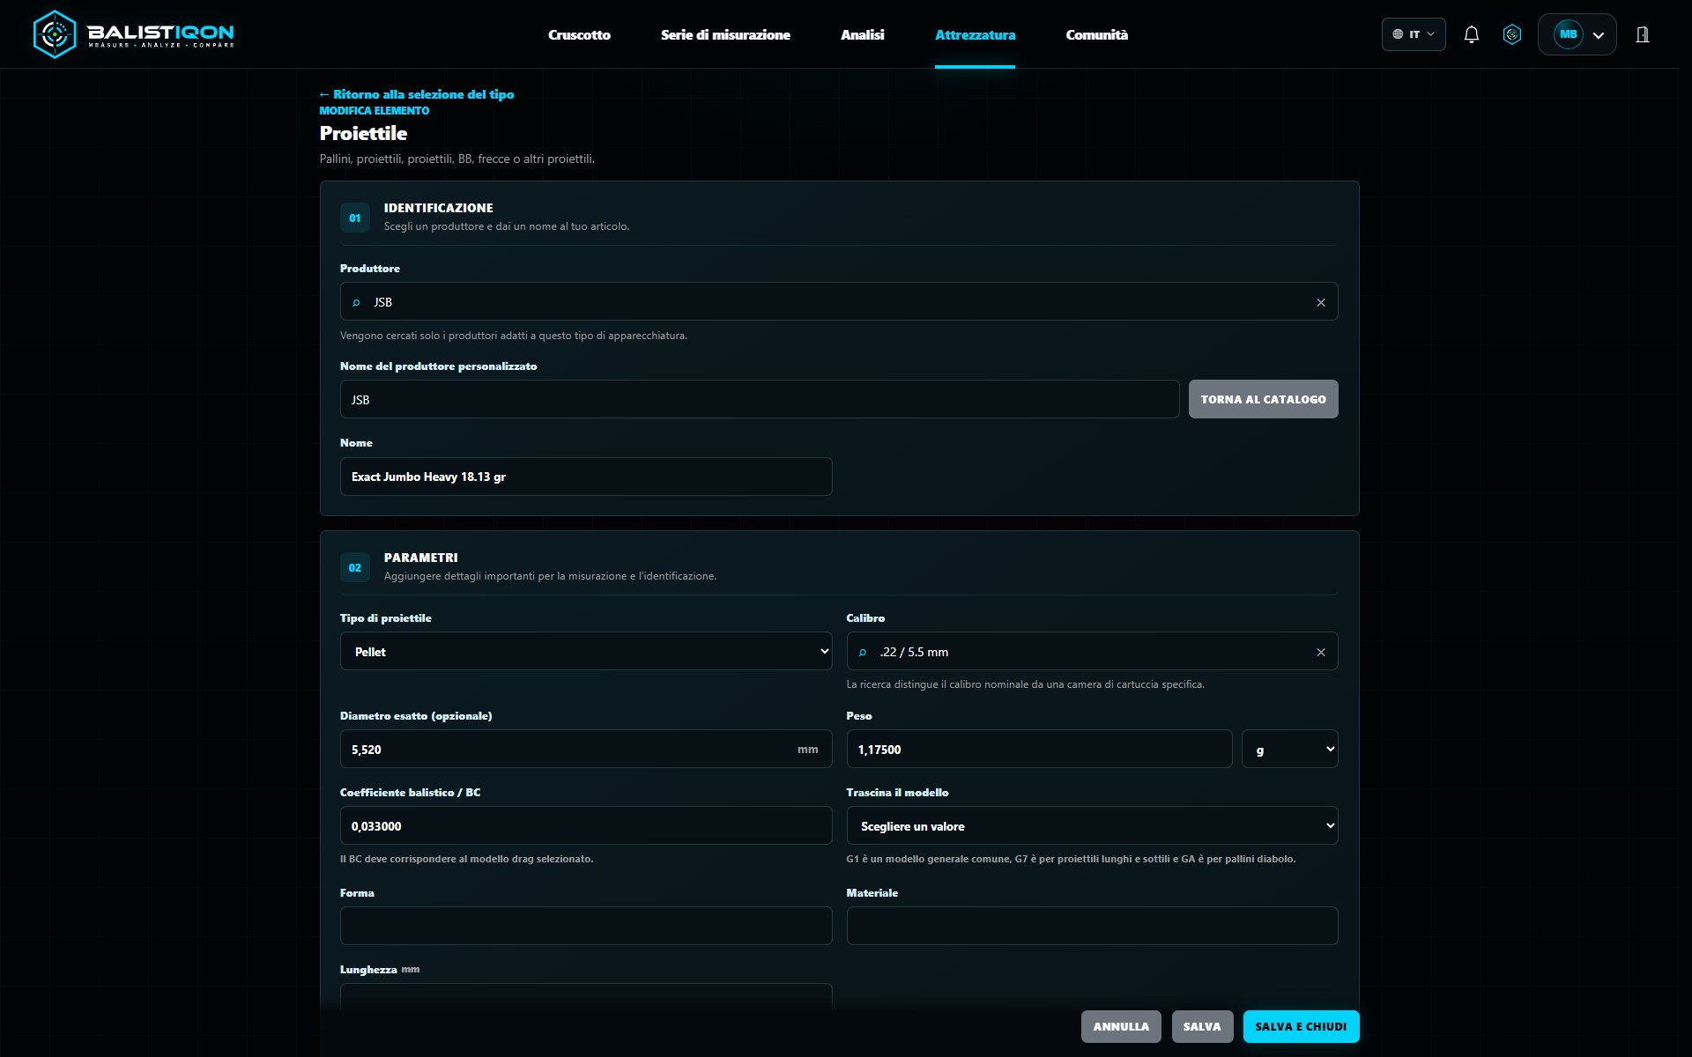1692x1057 pixels.
Task: Click the hexagon target icon in header
Action: point(1512,34)
